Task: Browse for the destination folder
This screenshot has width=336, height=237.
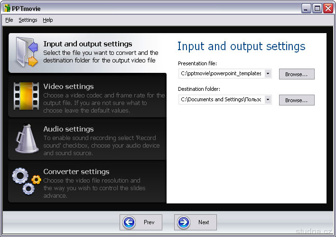Action: click(297, 100)
